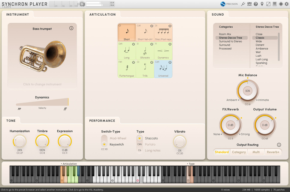Viewport: 290px width, 192px height.
Task: Click the diagonal-arrow window resize icon
Action: click(268, 4)
